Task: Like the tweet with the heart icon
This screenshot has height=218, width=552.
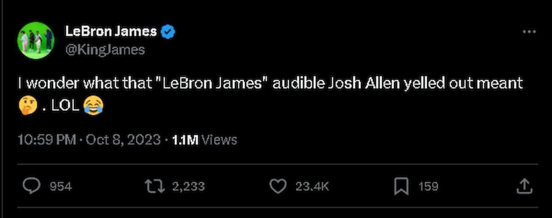Action: (x=278, y=186)
